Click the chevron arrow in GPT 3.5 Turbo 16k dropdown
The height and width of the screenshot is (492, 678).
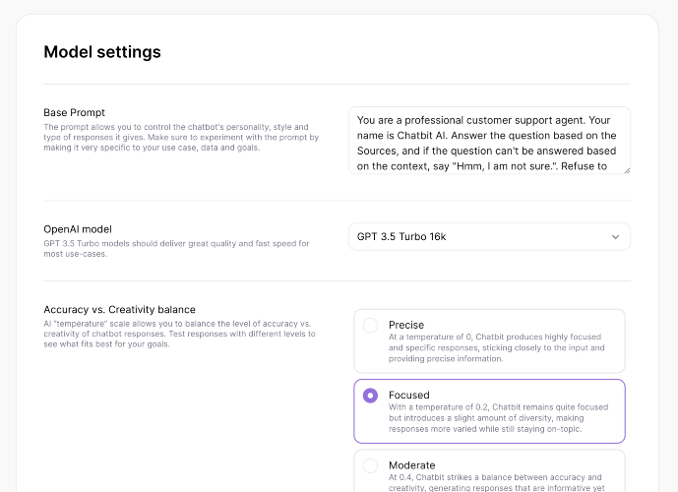[x=615, y=237]
